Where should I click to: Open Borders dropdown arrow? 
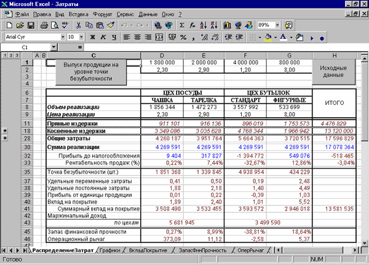pyautogui.click(x=260, y=37)
